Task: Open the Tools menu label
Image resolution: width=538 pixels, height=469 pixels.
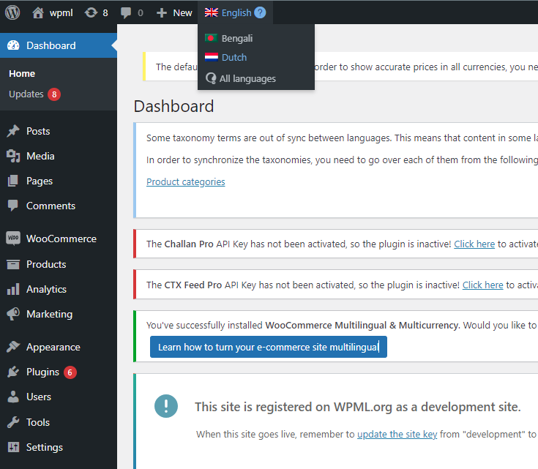Action: tap(38, 422)
